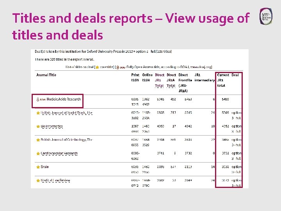Screen dimensions: 281x211
Task: Select the Print ISSN column header
Action: (x=135, y=77)
